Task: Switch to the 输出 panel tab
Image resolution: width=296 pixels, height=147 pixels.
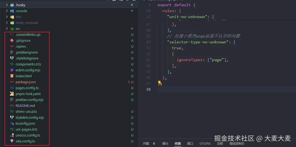Action: (165, 143)
